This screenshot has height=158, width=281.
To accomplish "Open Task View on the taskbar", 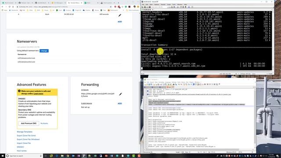I will (45, 156).
